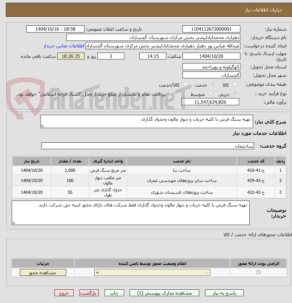This screenshot has width=292, height=303.
Task: Click the city field گچساران
Action: coord(211,75)
